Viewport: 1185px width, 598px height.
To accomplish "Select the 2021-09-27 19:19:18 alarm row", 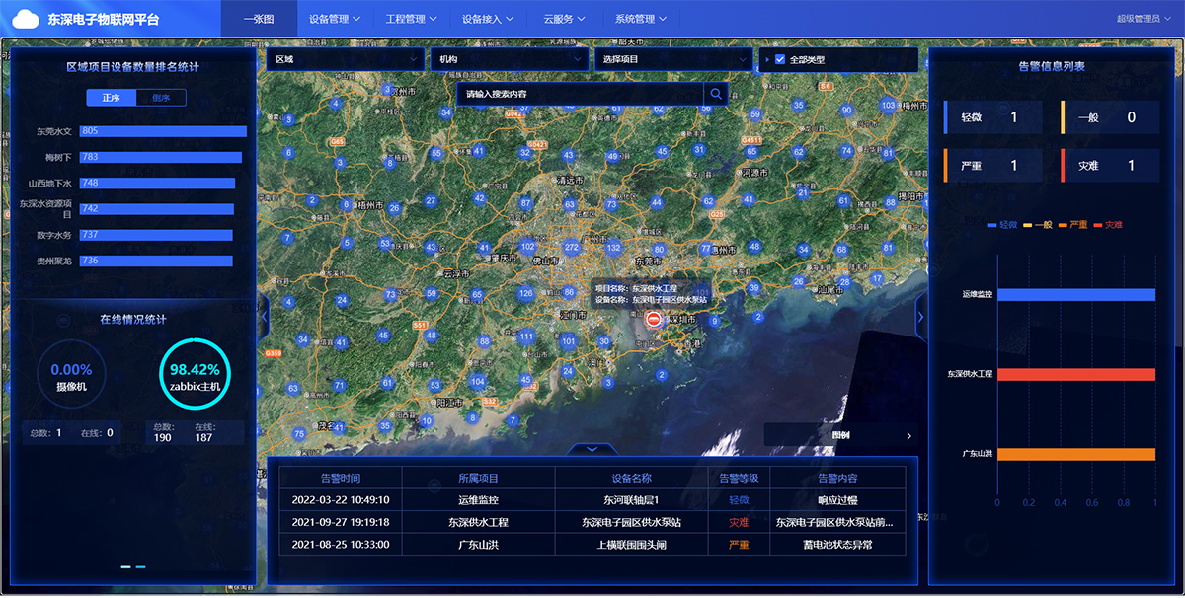I will click(592, 522).
